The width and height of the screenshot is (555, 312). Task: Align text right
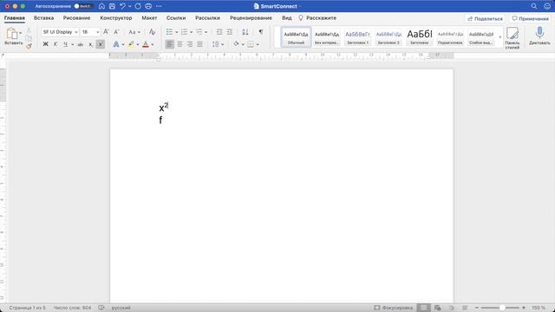pyautogui.click(x=190, y=44)
